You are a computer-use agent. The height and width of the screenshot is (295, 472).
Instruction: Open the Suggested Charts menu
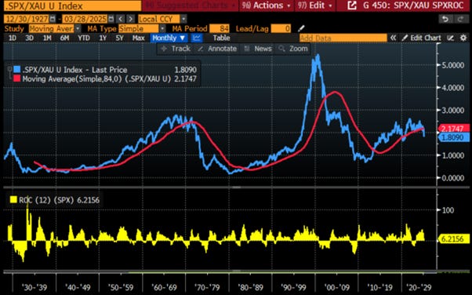coord(191,5)
